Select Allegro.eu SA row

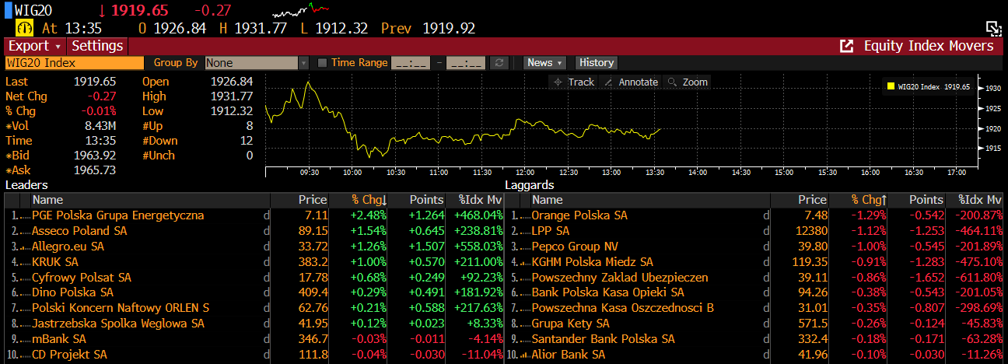[254, 247]
